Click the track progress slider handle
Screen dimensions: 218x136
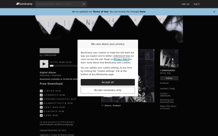click(52, 66)
